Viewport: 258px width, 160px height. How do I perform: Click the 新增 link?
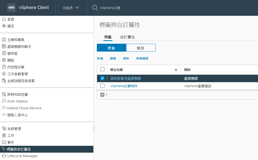[x=100, y=58]
